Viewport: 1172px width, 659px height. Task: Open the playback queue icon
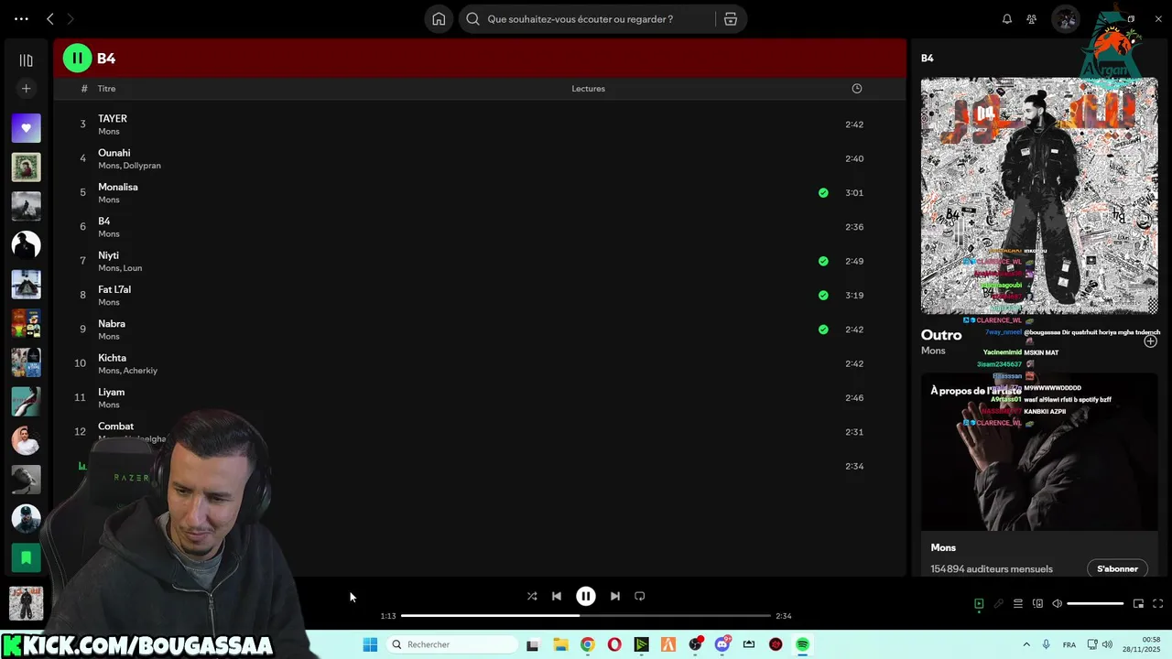[1017, 604]
